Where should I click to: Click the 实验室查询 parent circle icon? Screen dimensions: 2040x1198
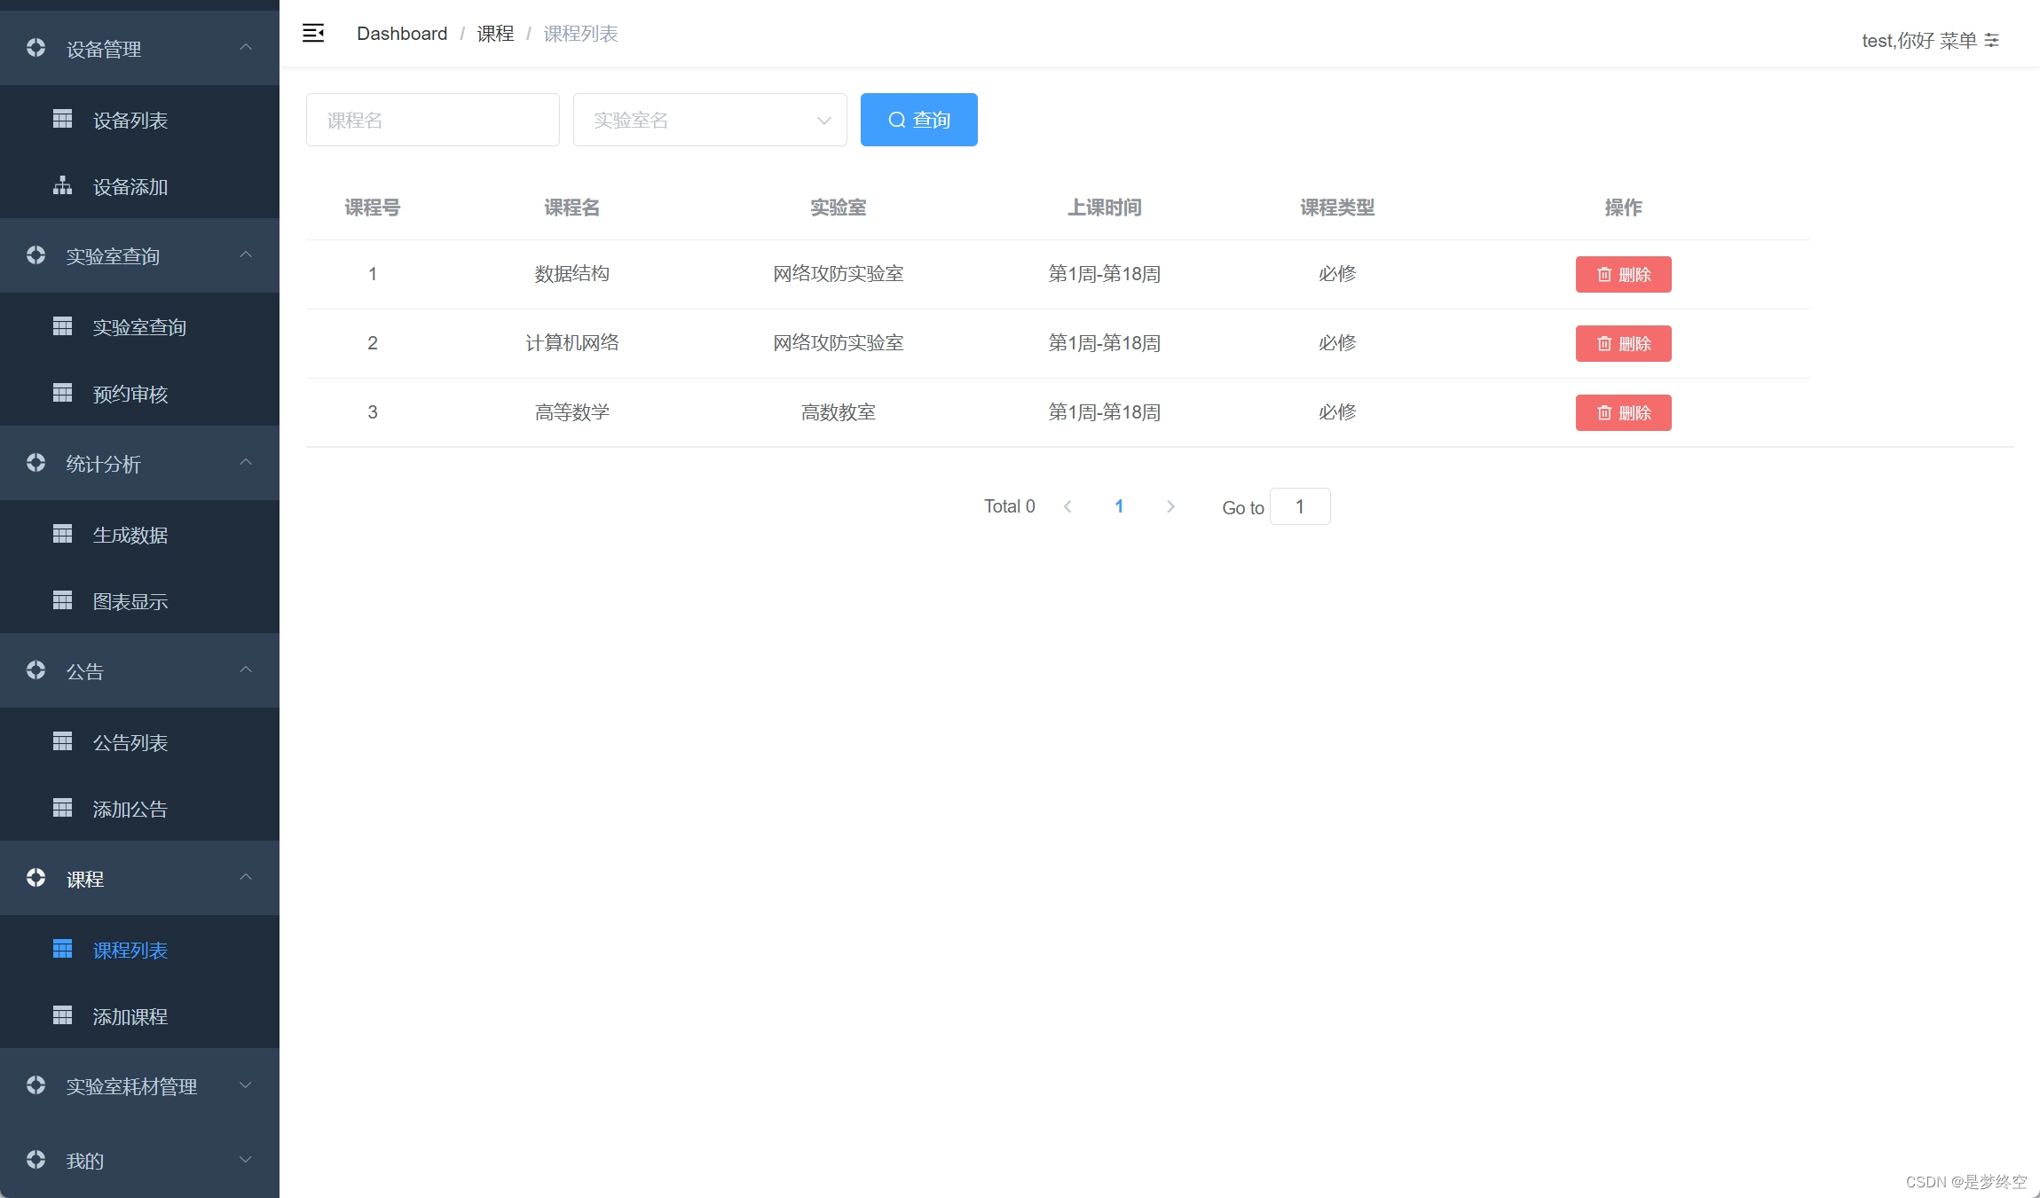(35, 255)
